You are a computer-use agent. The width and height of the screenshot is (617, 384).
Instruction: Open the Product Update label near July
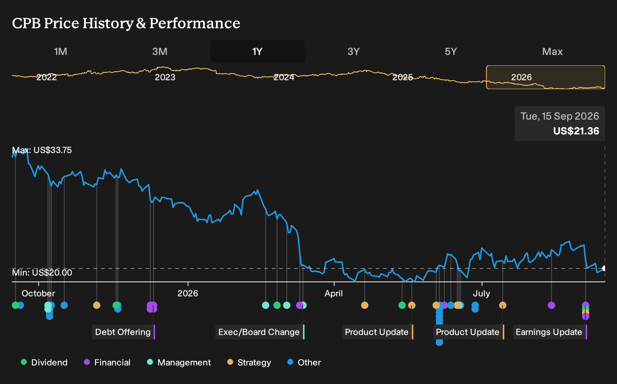pyautogui.click(x=468, y=332)
